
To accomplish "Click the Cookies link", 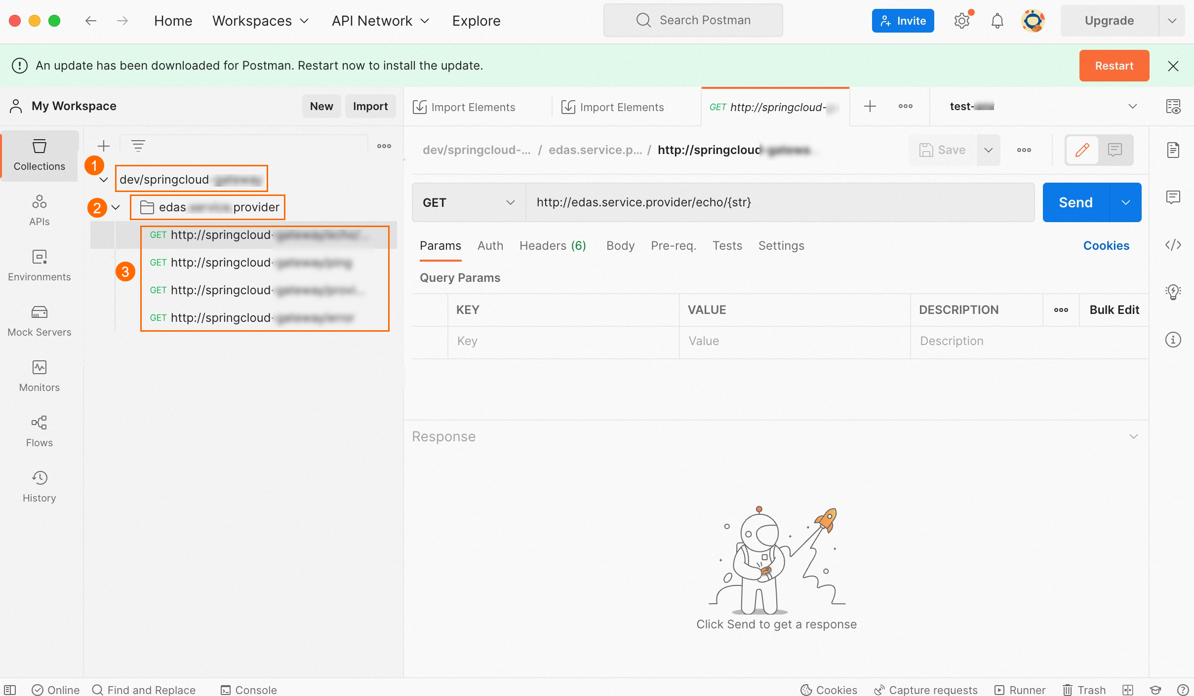I will (x=1106, y=245).
